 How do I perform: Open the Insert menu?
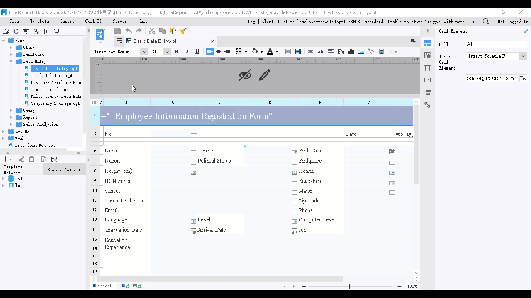[67, 21]
